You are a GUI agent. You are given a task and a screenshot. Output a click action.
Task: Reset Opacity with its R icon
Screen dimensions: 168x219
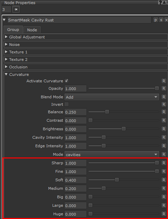[164, 88]
